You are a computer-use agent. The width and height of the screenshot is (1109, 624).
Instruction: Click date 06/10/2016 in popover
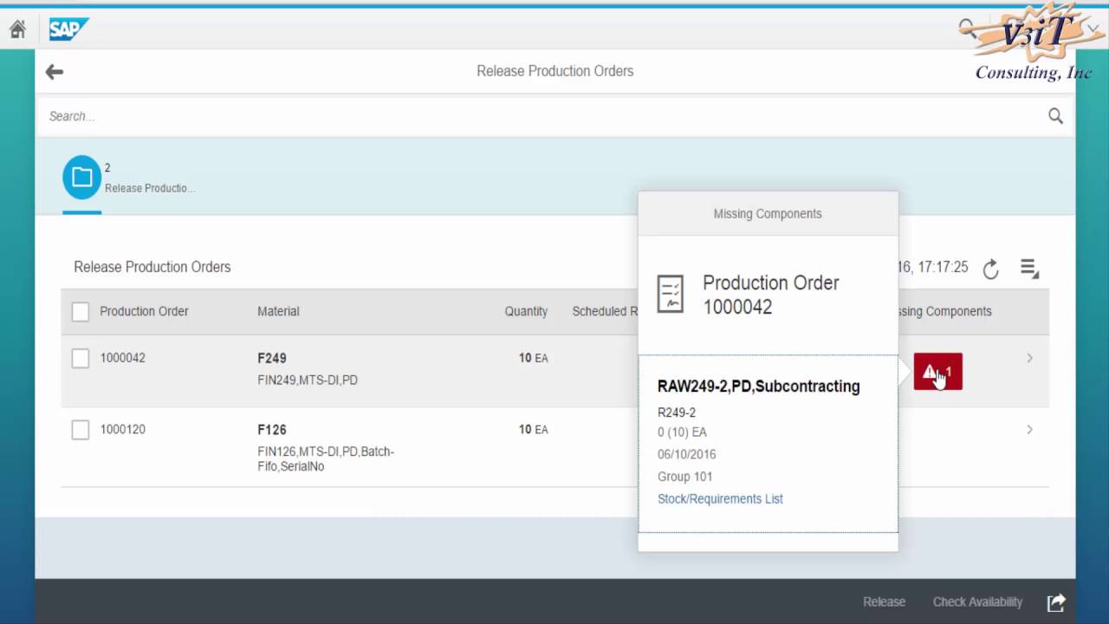[x=687, y=454]
